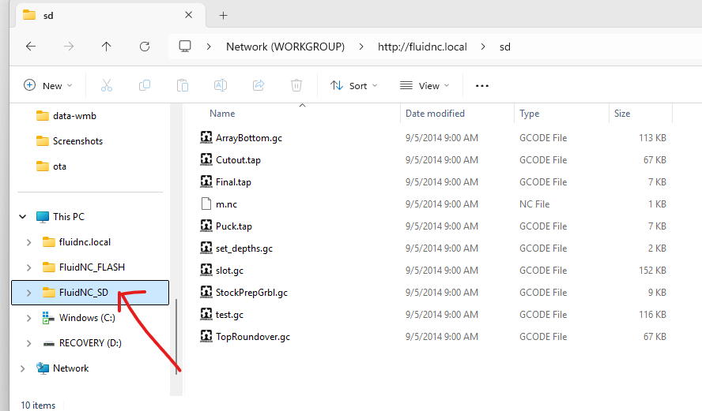Expand the Windows (C:) drive node
The width and height of the screenshot is (702, 411).
pos(29,318)
